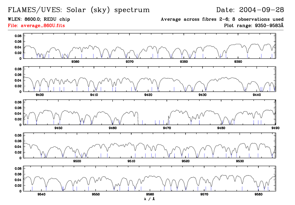The width and height of the screenshot is (295, 205).
Task: Click the 9420 axis label
Action: pyautogui.click(x=148, y=95)
